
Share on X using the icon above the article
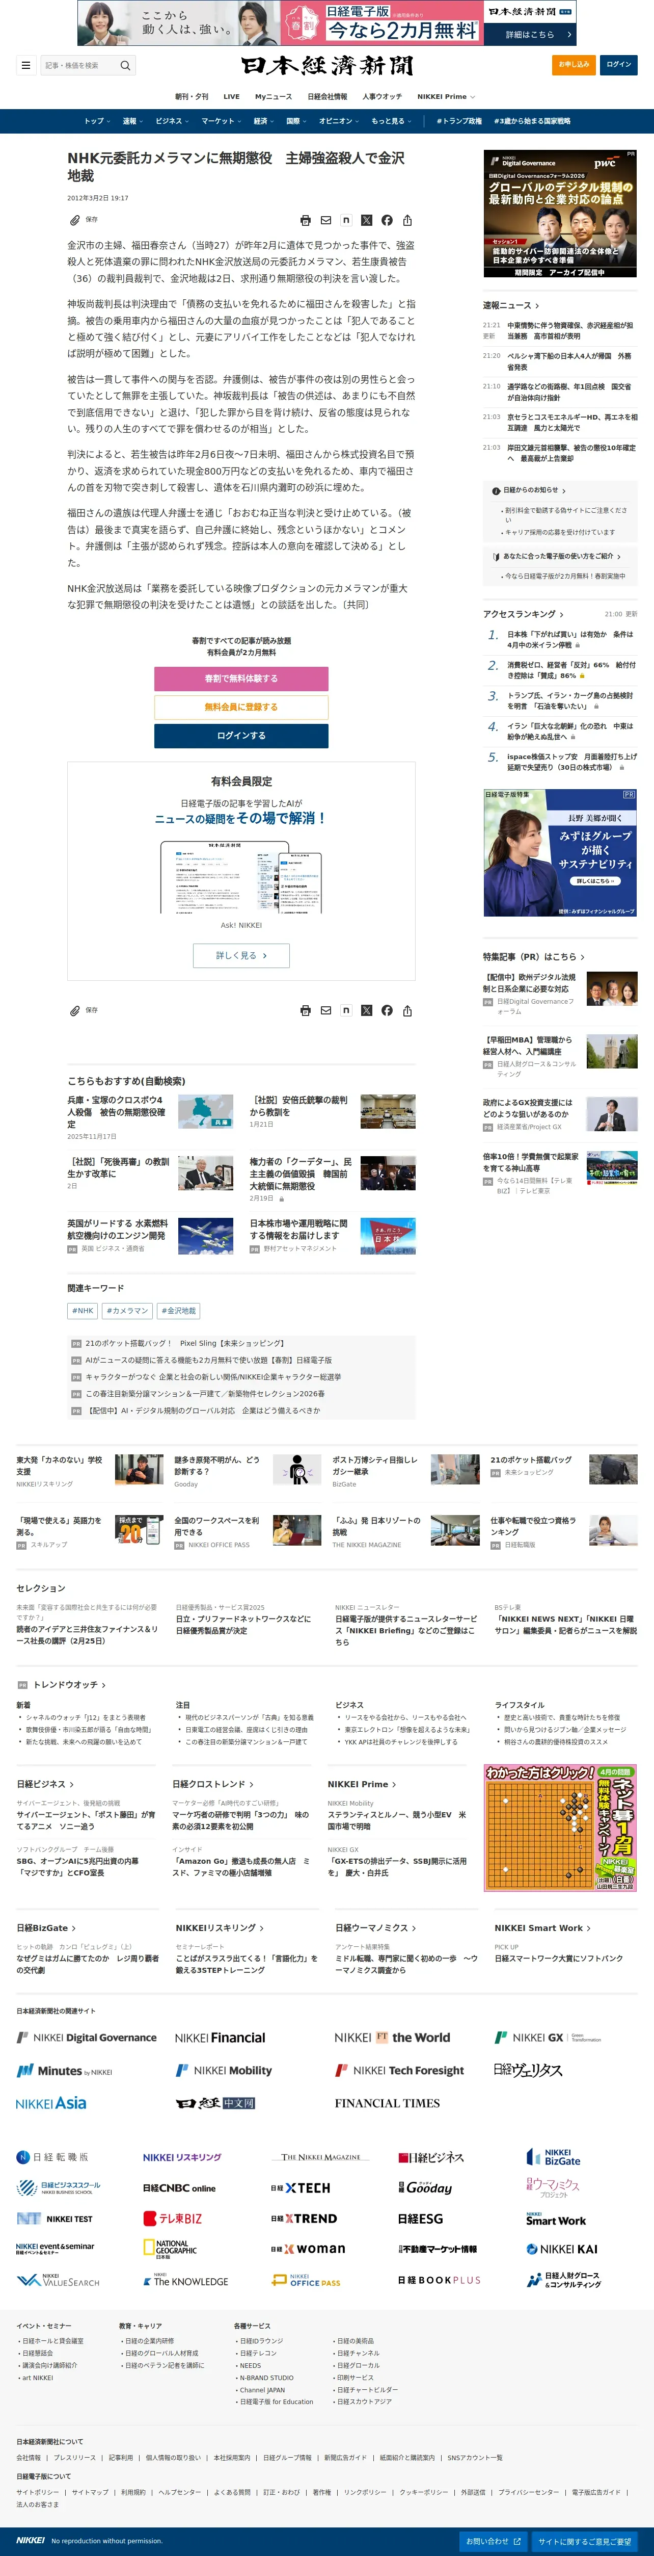point(367,220)
